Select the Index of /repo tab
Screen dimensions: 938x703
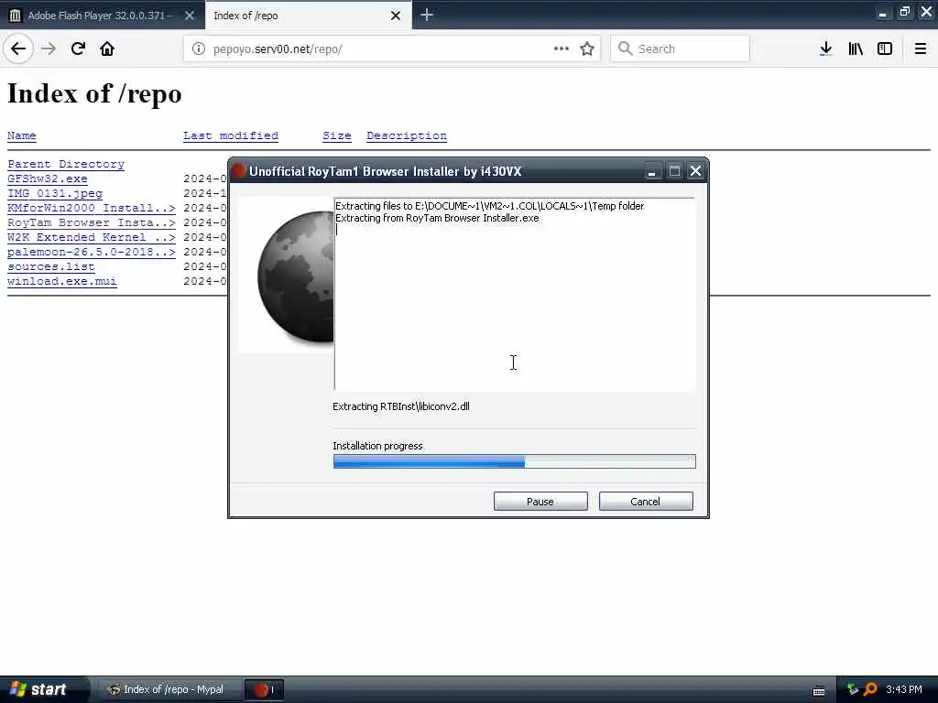[x=300, y=16]
